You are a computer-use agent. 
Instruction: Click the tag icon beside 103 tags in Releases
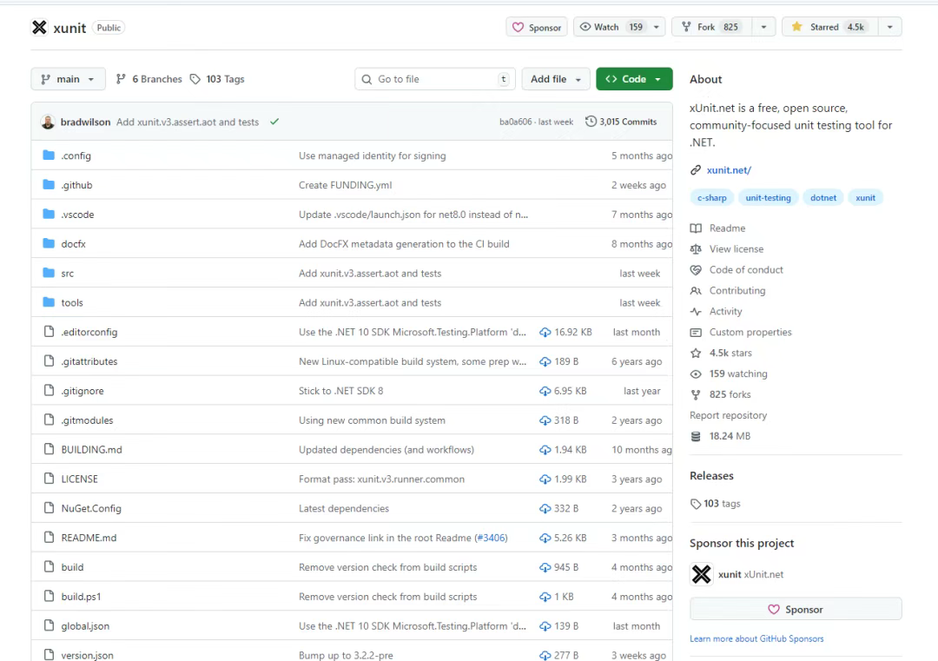pos(696,504)
